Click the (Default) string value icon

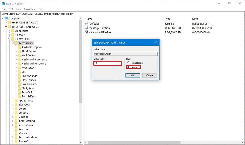[87, 23]
